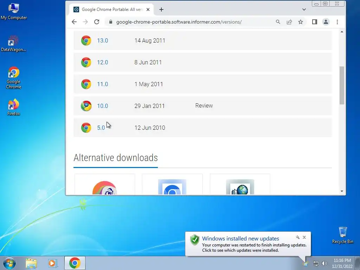Share this page via the share icon
The image size is (360, 270).
[289, 22]
